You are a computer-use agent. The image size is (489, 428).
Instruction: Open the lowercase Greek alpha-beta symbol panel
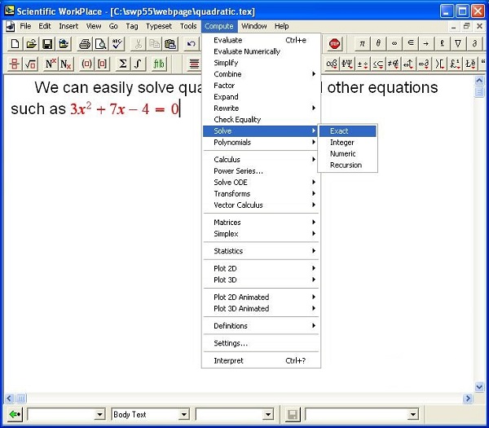pos(332,64)
